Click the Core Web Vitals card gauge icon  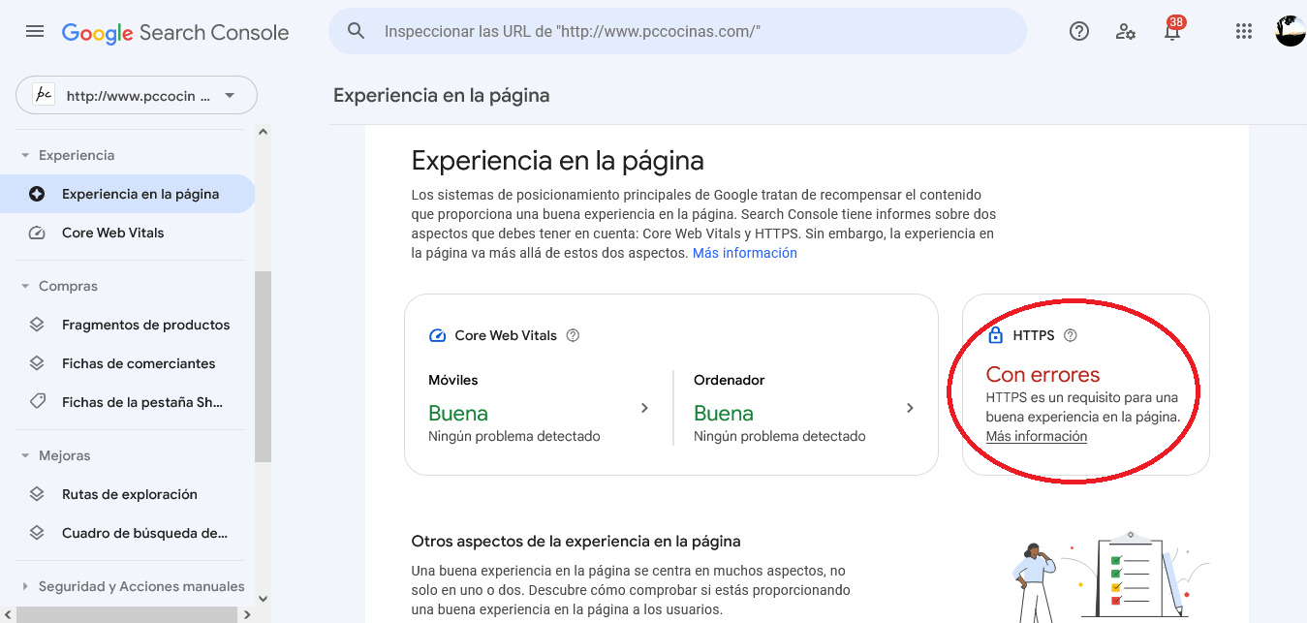click(x=437, y=335)
